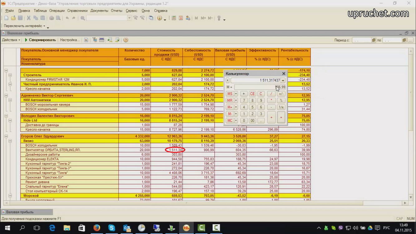
Task: Select the Вентилятор ОРБИТА,STERLING,ЯП. row
Action: (x=165, y=150)
